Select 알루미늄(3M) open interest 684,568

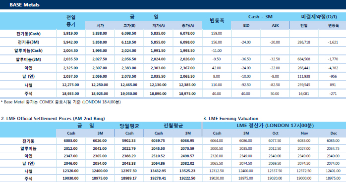pos(304,59)
